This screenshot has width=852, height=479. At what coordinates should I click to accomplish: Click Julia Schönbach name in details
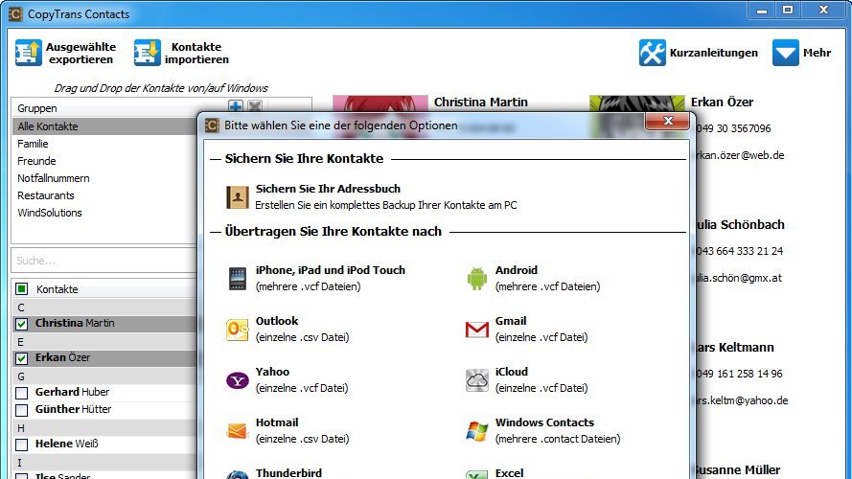741,225
